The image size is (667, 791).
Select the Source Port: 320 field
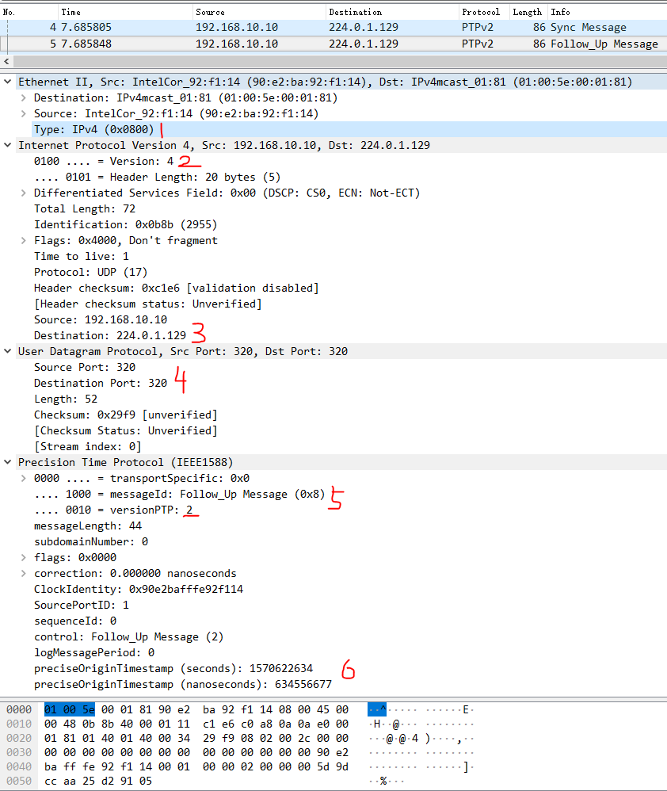[x=79, y=367]
